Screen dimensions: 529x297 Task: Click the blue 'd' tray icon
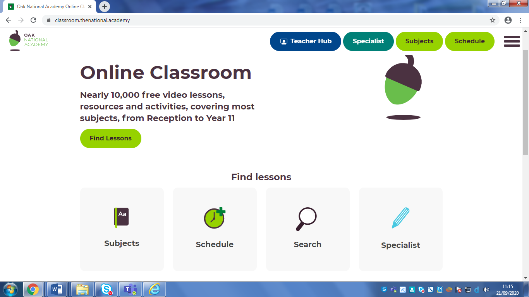(477, 289)
